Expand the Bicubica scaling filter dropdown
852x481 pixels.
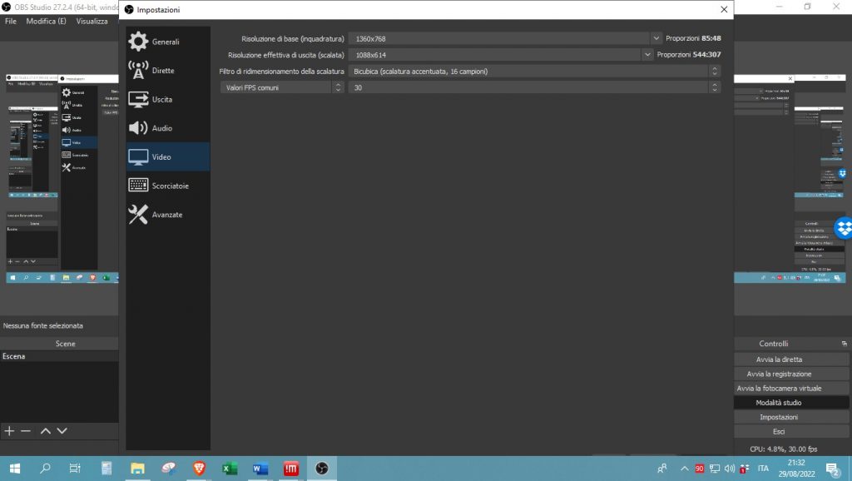click(714, 72)
